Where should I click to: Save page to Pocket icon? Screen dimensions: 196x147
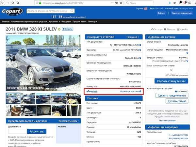point(117,3)
